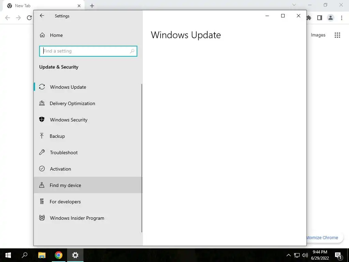Open Chrome profile avatar
The image size is (349, 262).
point(331,18)
